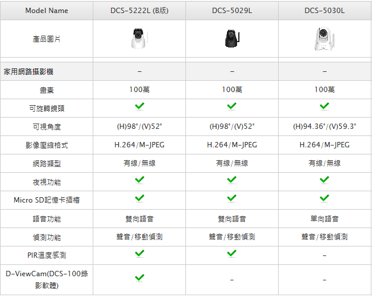The width and height of the screenshot is (372, 297).
Task: Click 聲音/移動偵測 under DCS-5029L
Action: coord(232,237)
